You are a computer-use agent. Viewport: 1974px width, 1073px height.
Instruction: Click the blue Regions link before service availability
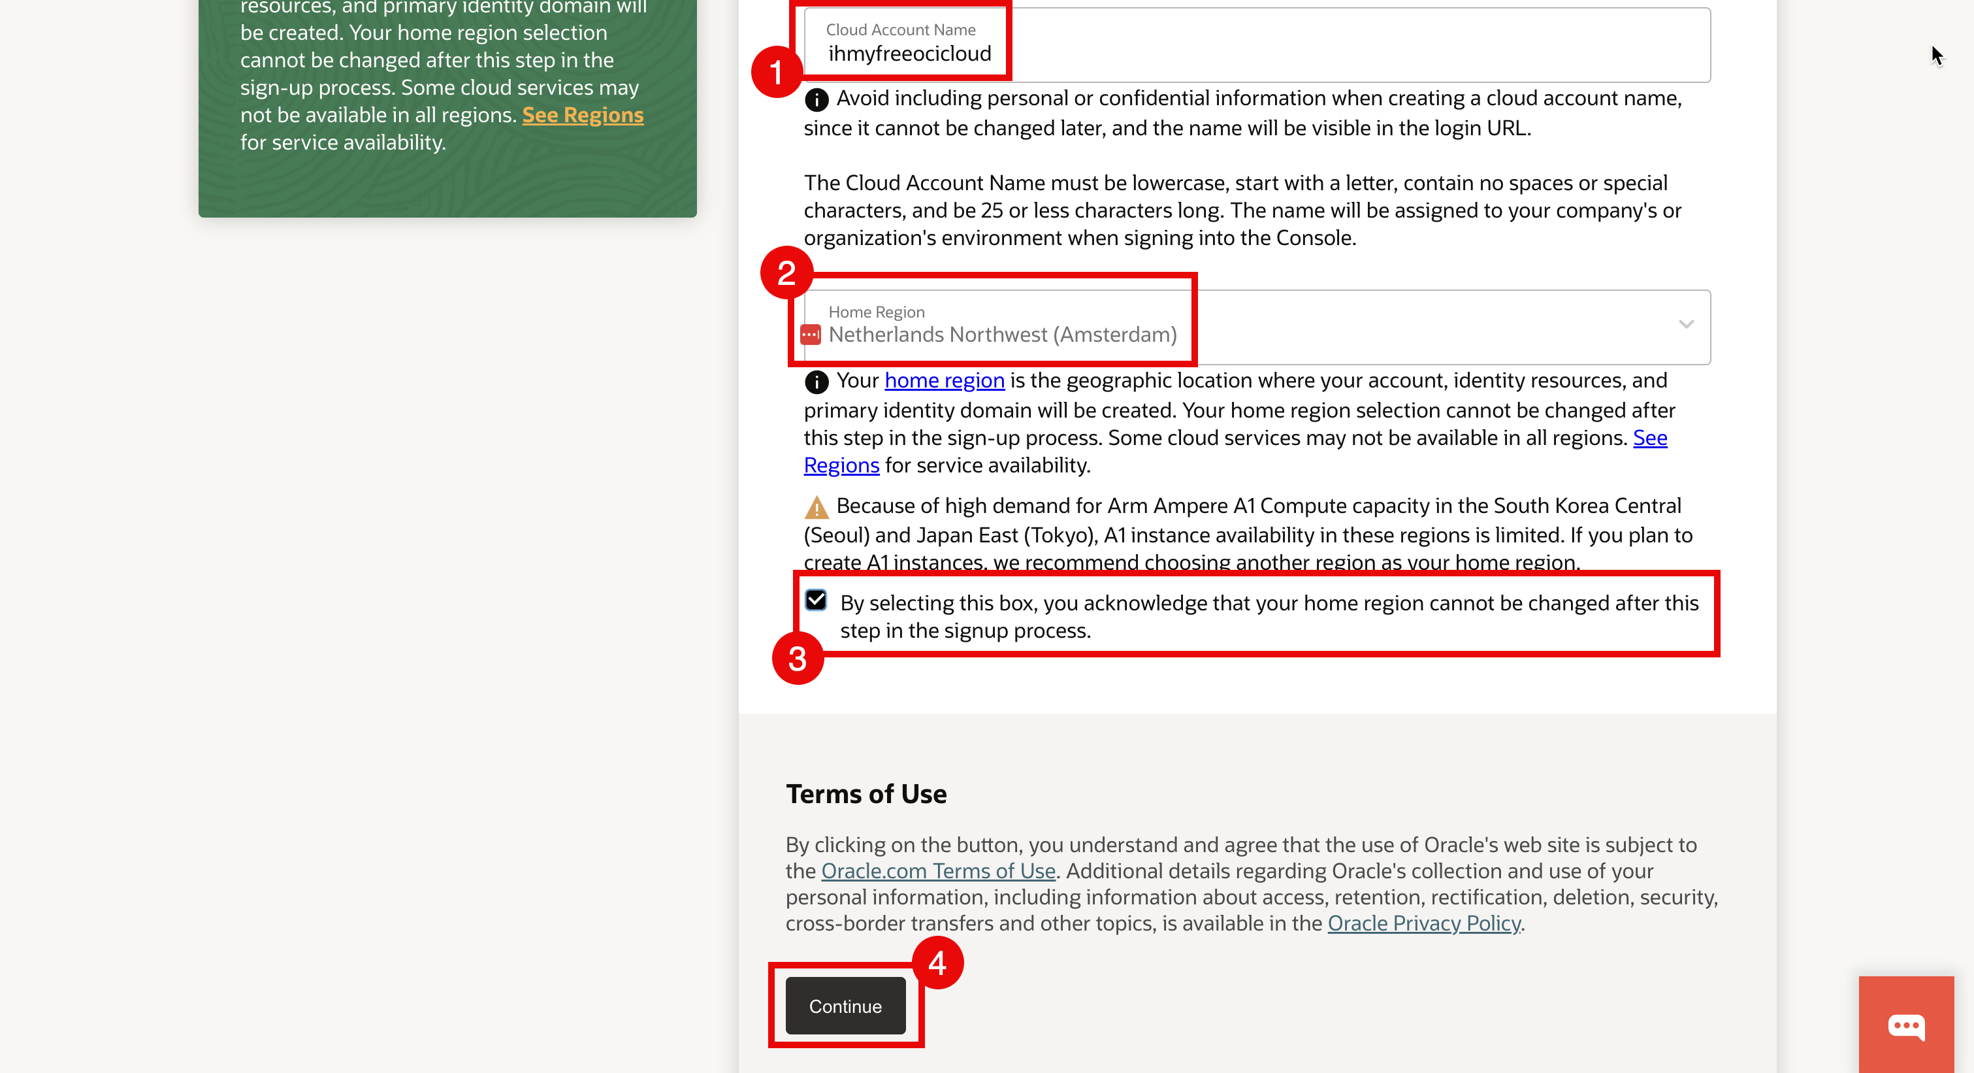point(841,466)
